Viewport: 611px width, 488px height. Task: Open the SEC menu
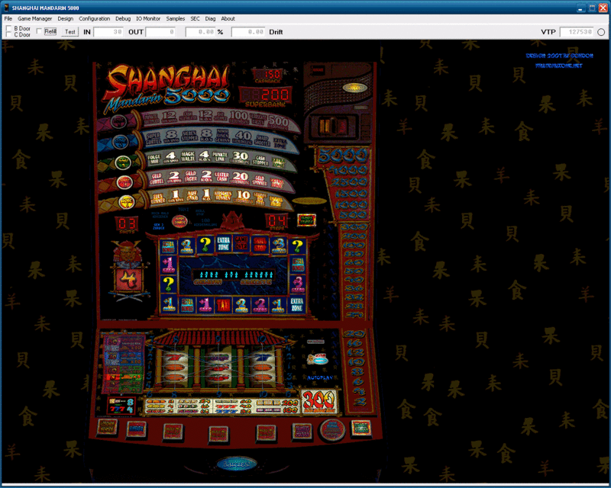pos(195,18)
